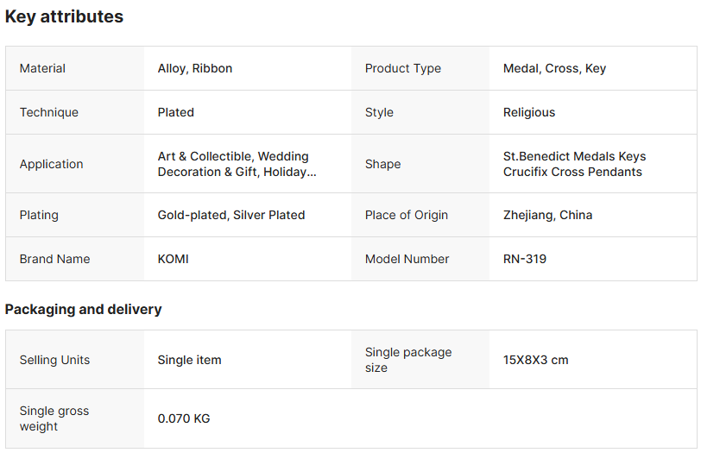This screenshot has height=459, width=701.
Task: Click Gold-plated, Silver Plated value
Action: [x=231, y=215]
